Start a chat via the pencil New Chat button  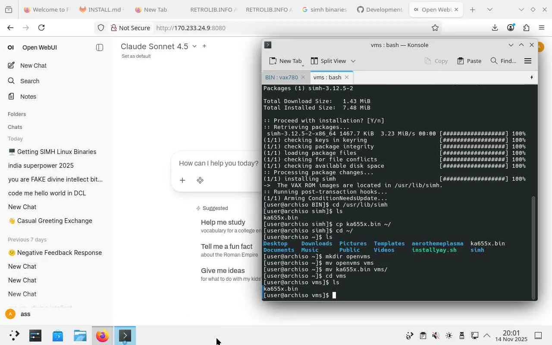56,66
